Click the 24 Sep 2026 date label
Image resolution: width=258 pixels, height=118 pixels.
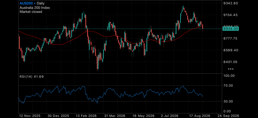tap(228, 116)
